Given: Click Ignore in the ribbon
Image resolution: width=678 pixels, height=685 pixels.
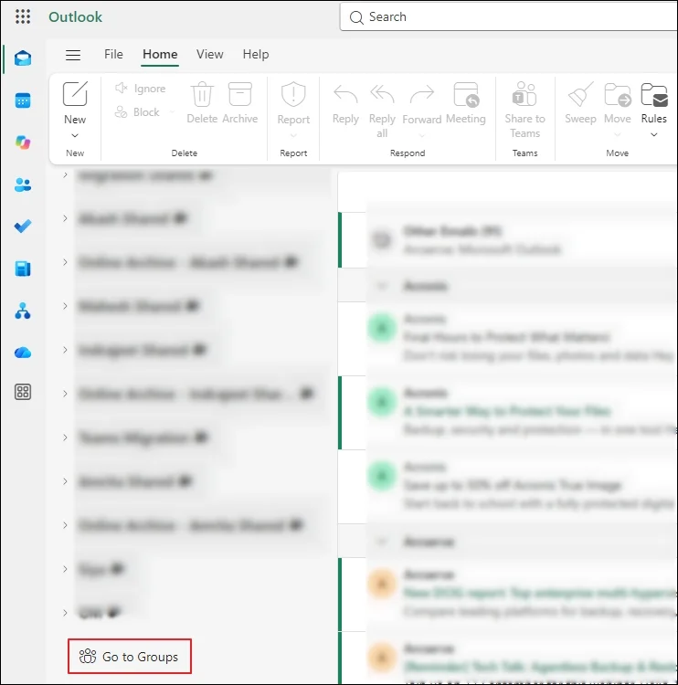Looking at the screenshot, I should (141, 89).
